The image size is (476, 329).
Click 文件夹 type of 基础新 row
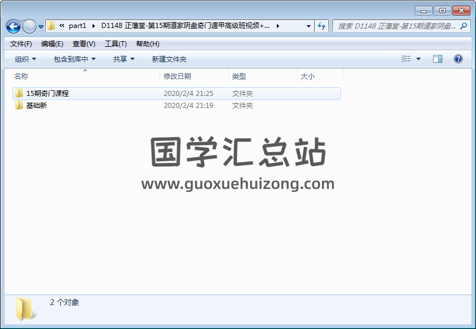242,106
